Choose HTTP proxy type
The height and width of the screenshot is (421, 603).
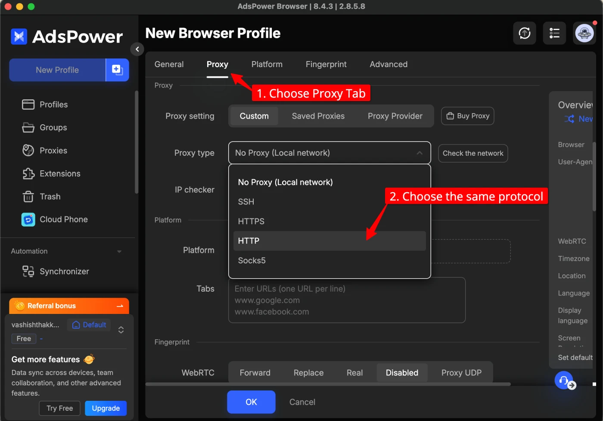tap(329, 241)
